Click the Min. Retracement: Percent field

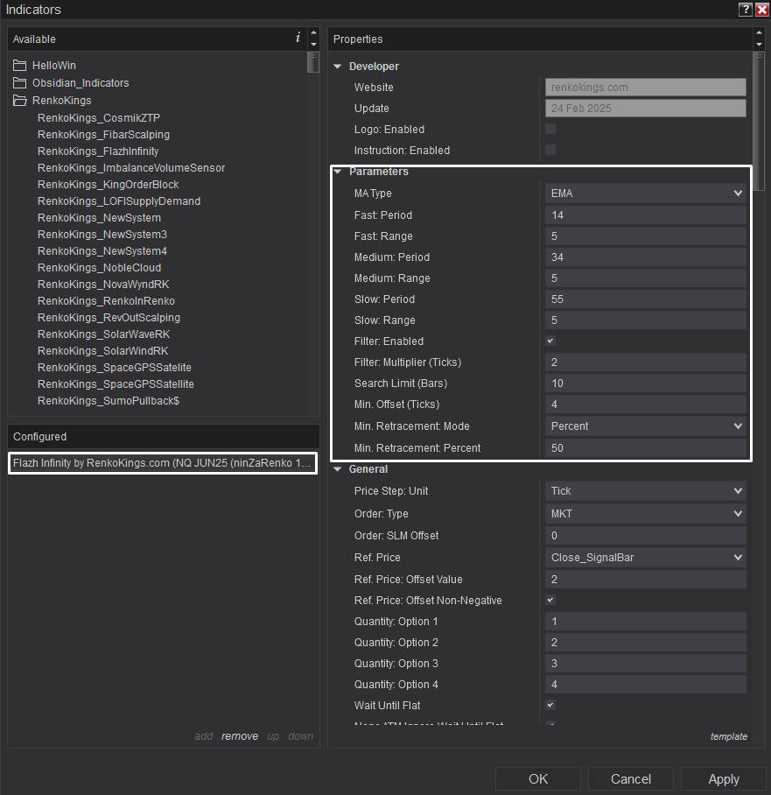click(645, 448)
